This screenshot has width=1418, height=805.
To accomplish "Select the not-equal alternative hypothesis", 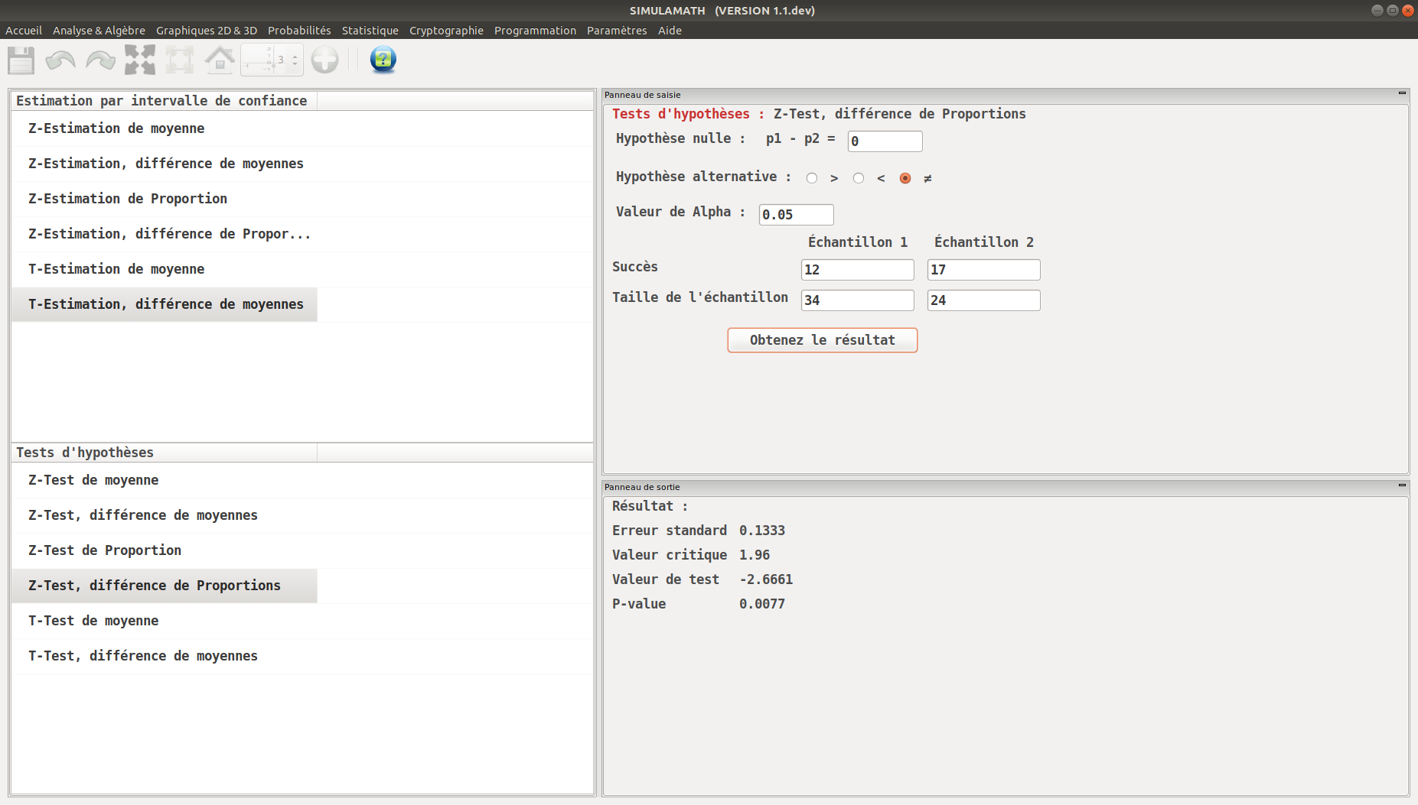I will pyautogui.click(x=905, y=178).
